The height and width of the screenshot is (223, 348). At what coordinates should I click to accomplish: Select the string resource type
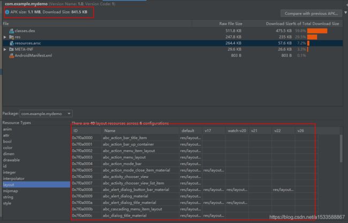(x=9, y=197)
